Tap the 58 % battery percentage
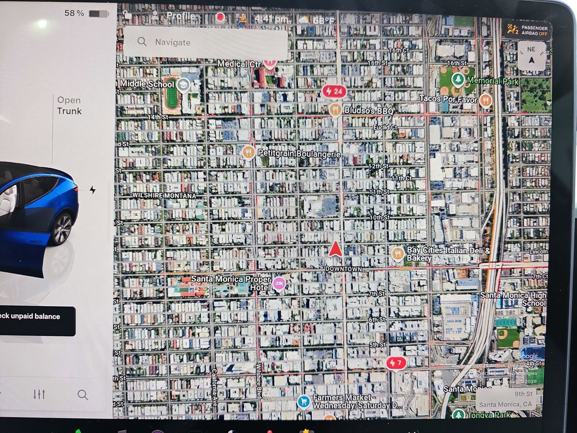The width and height of the screenshot is (577, 433). [x=74, y=13]
